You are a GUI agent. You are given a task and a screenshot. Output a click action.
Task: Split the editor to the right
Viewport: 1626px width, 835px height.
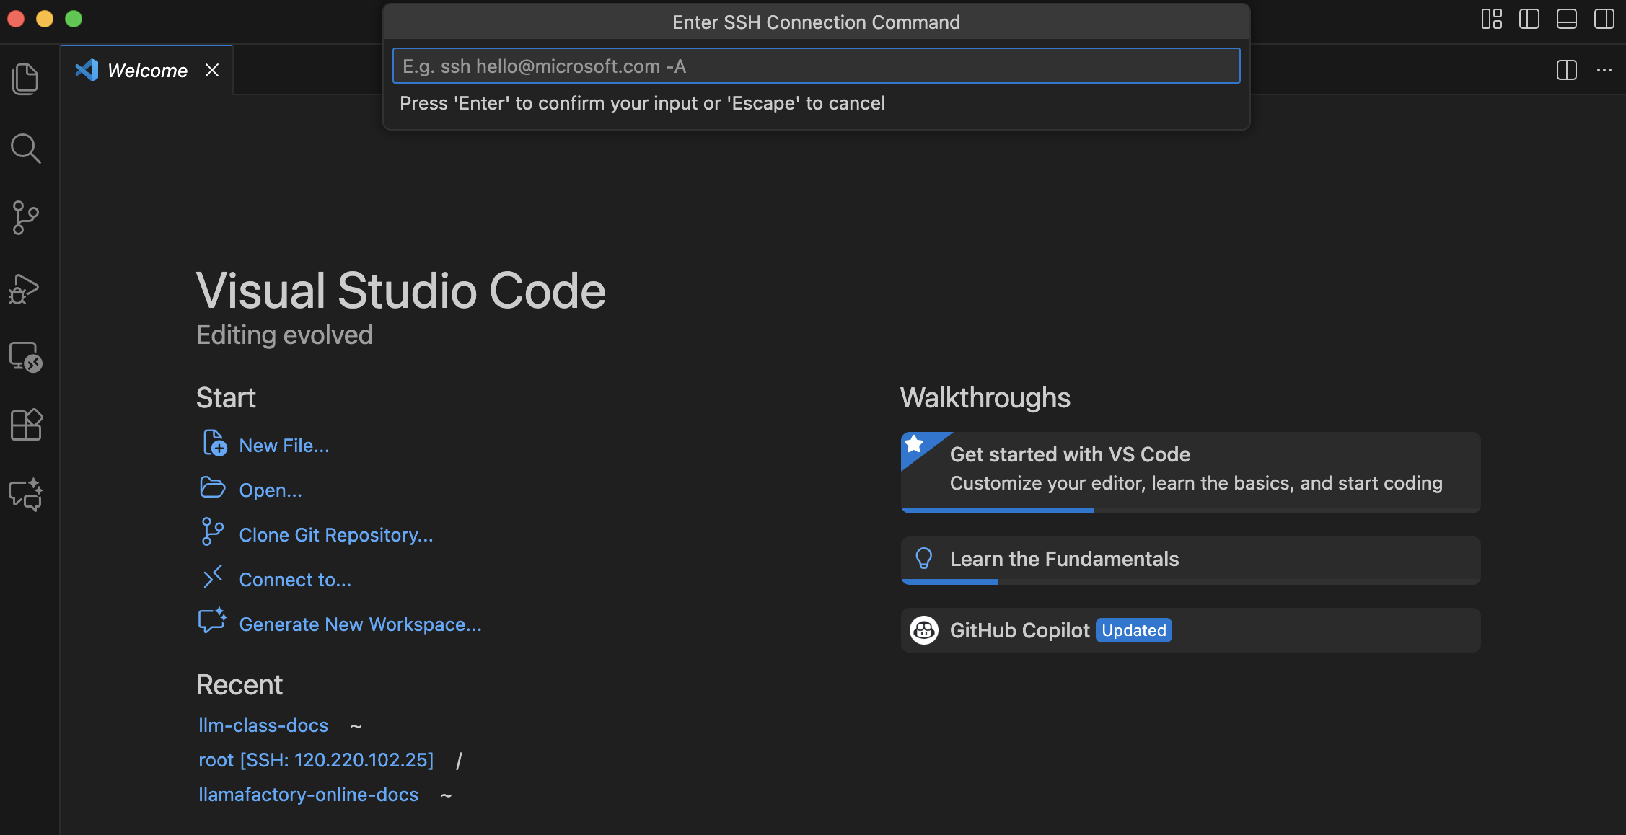coord(1566,70)
